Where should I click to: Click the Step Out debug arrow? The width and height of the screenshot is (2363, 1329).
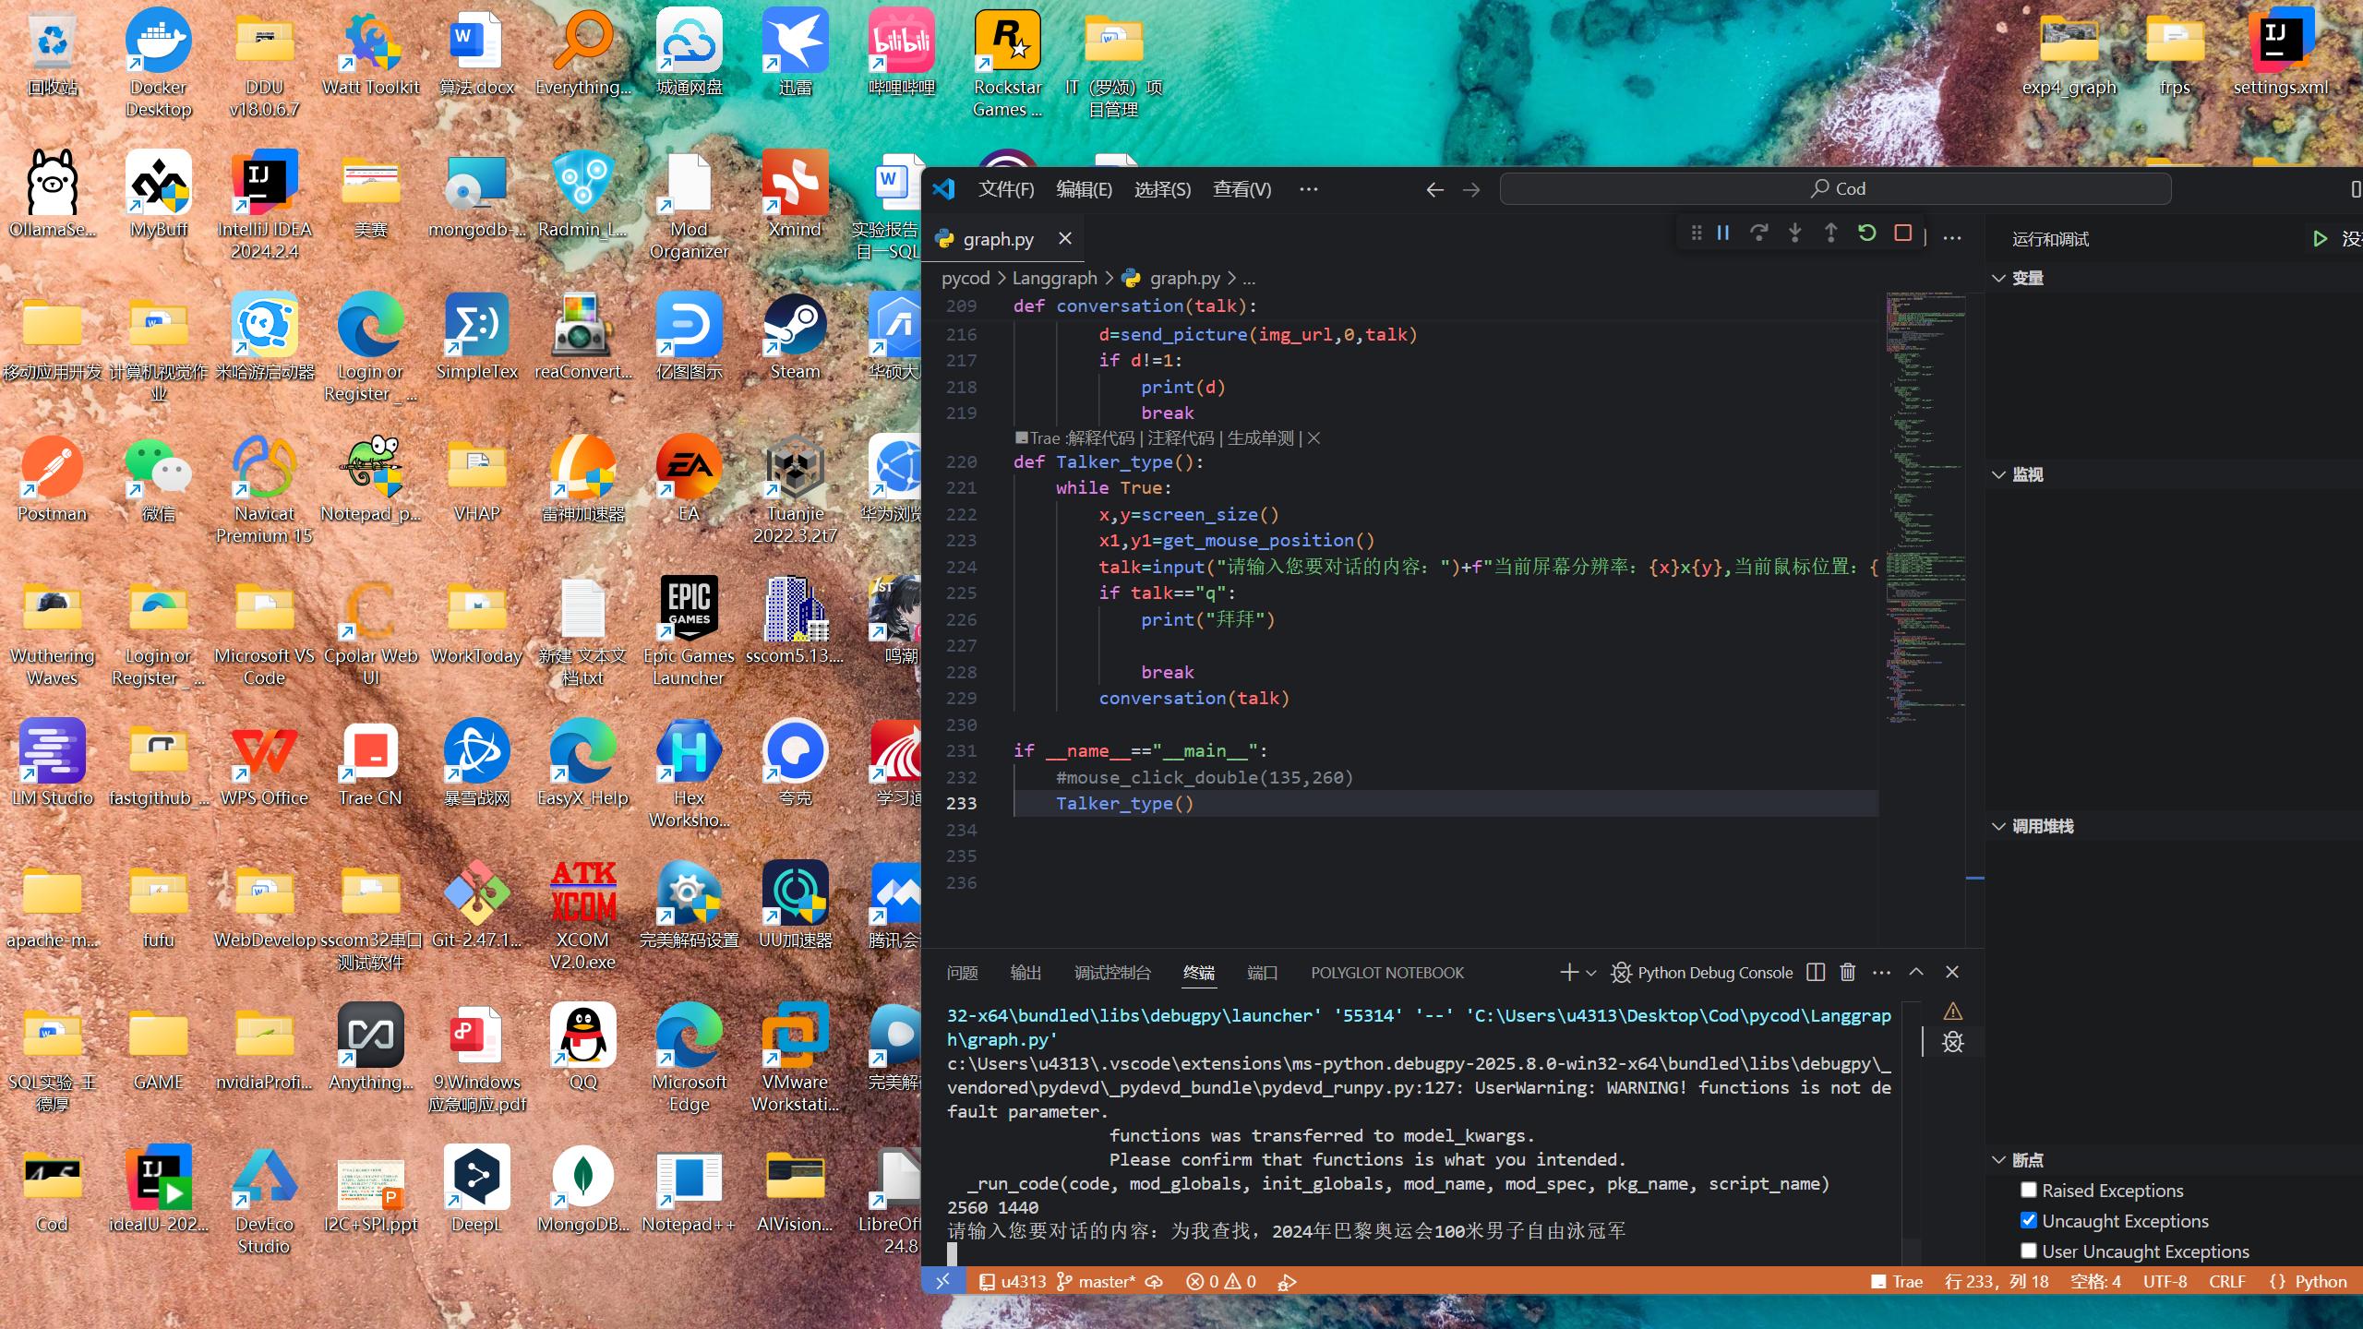1830,233
